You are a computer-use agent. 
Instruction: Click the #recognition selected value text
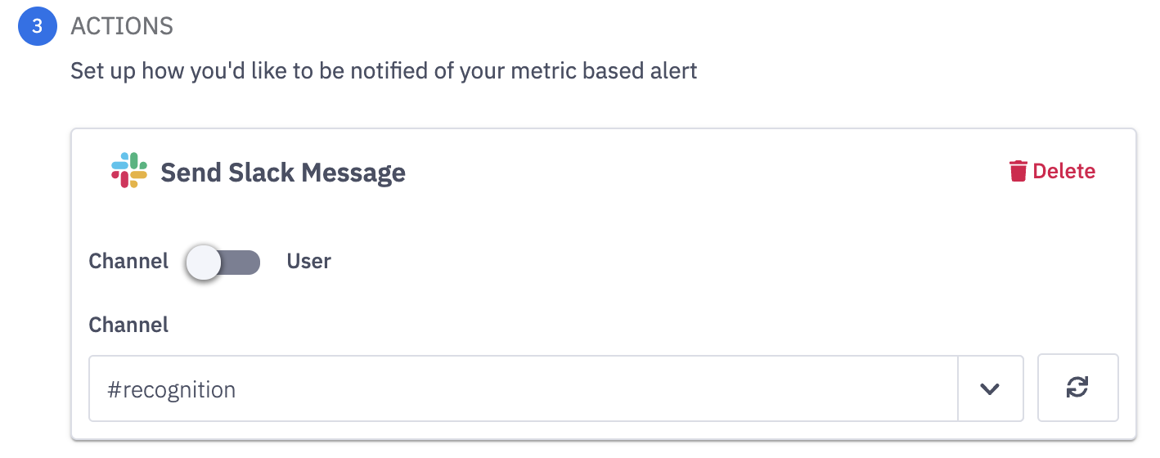pyautogui.click(x=172, y=390)
